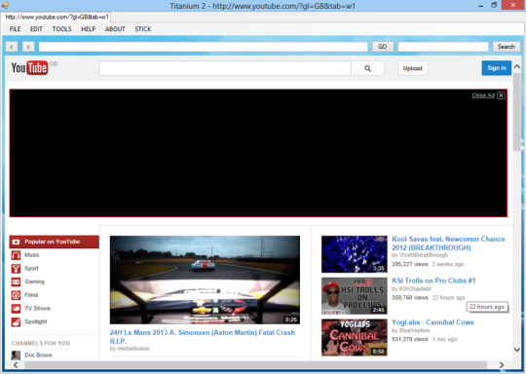This screenshot has height=374, width=526.
Task: Click the WorldBreakthrough uploader name
Action: pyautogui.click(x=424, y=255)
